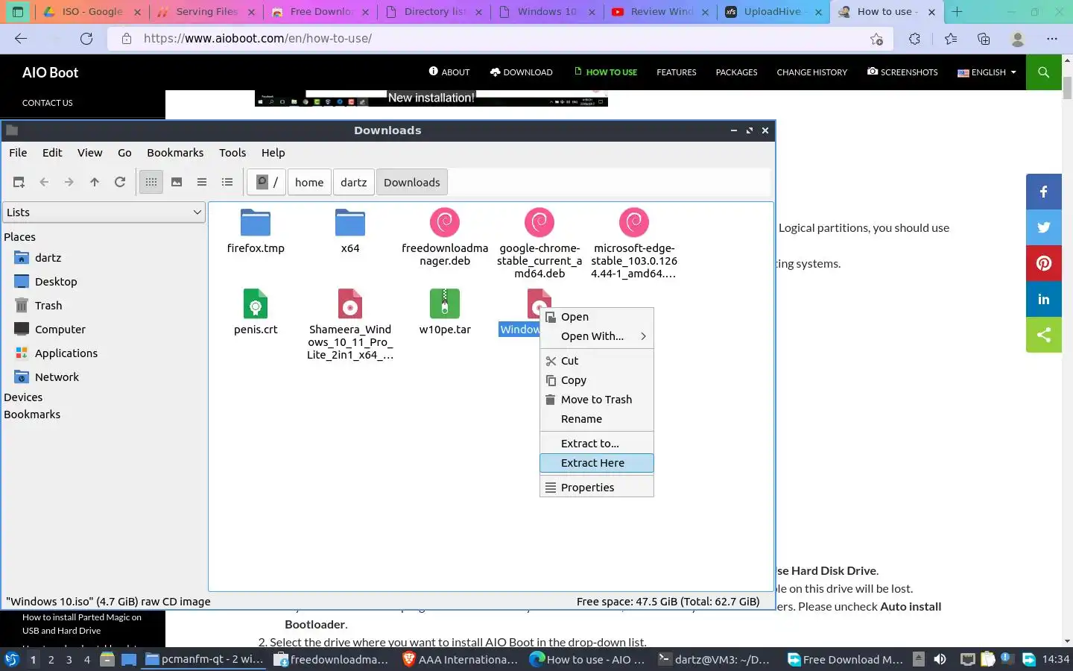Open the Help menu in file manager
Viewport: 1073px width, 671px height.
pos(273,153)
